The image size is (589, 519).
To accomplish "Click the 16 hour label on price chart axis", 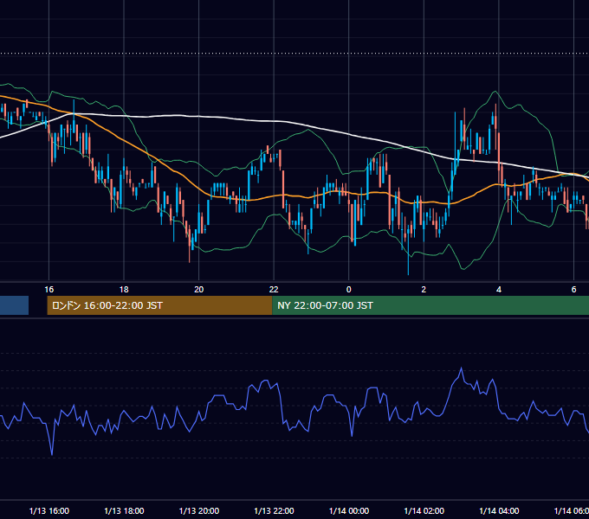I will [49, 290].
